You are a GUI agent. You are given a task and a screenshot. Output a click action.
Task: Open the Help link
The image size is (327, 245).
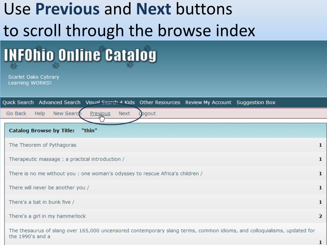click(x=40, y=113)
